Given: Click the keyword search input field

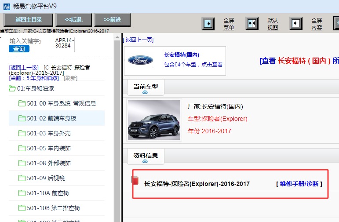Looking at the screenshot, I should (26, 41).
